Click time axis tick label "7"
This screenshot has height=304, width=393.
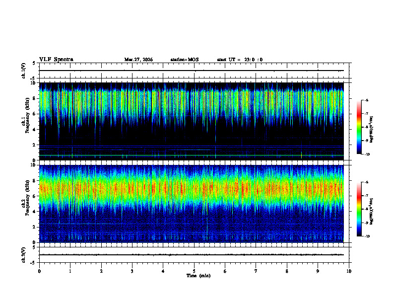point(256,271)
